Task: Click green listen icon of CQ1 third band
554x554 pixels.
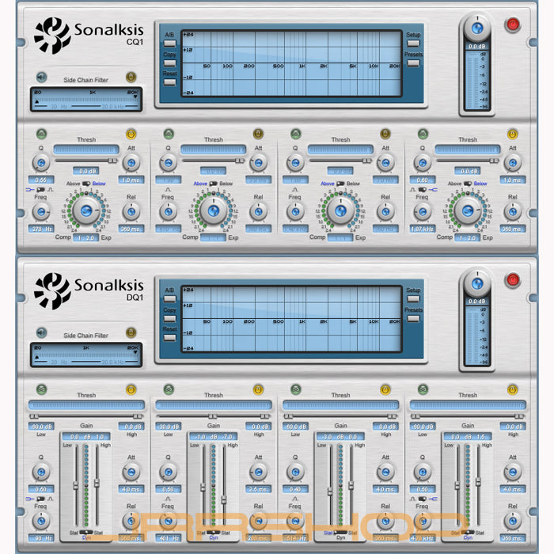Action: point(296,134)
